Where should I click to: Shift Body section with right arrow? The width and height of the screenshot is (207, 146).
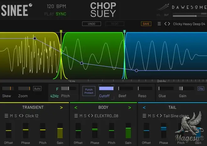130,108
